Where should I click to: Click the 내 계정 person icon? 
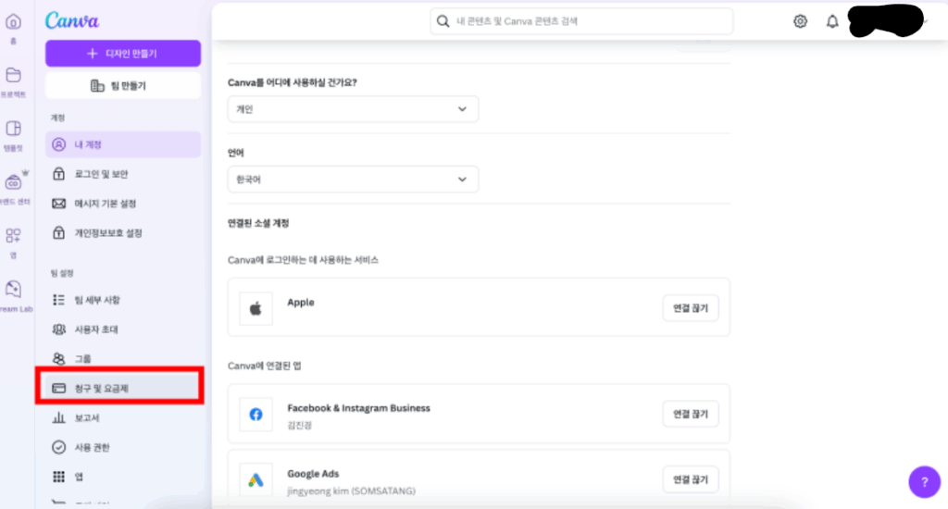pyautogui.click(x=58, y=144)
